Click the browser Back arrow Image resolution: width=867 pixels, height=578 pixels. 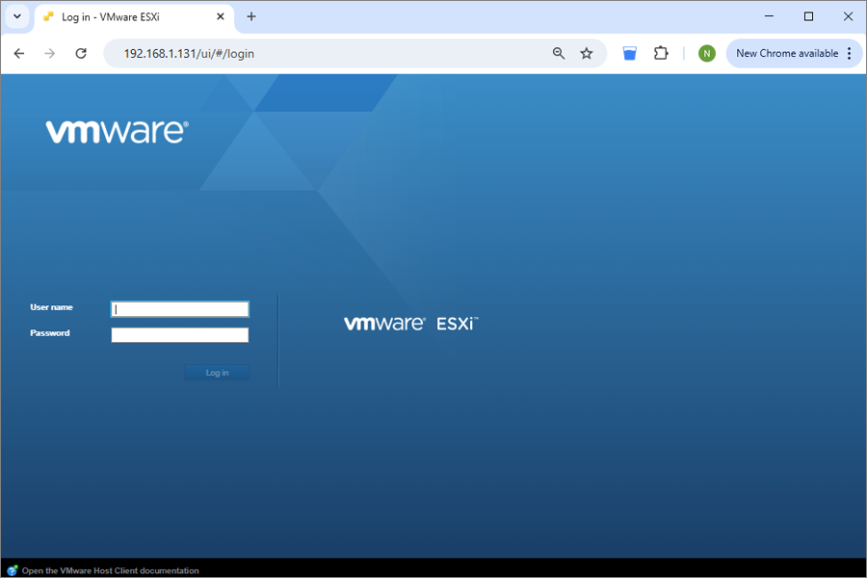click(x=19, y=53)
